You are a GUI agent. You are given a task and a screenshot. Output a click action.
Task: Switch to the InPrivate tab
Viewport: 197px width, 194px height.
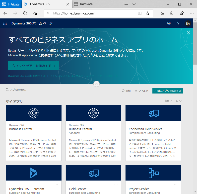97,4
